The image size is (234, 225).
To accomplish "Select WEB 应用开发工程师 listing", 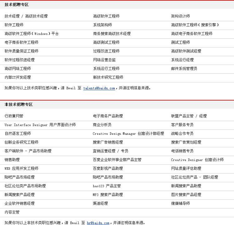I will (22, 169).
